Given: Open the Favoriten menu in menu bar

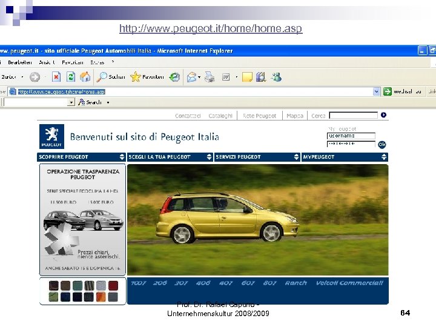Looking at the screenshot, I should click(72, 62).
